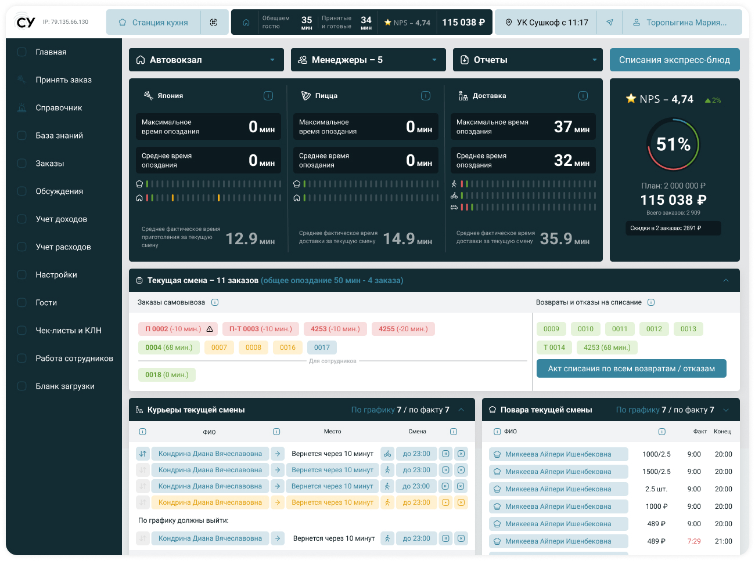The width and height of the screenshot is (755, 561).
Task: Collapse the Курьеры текущей смены panel chevron
Action: pyautogui.click(x=461, y=410)
